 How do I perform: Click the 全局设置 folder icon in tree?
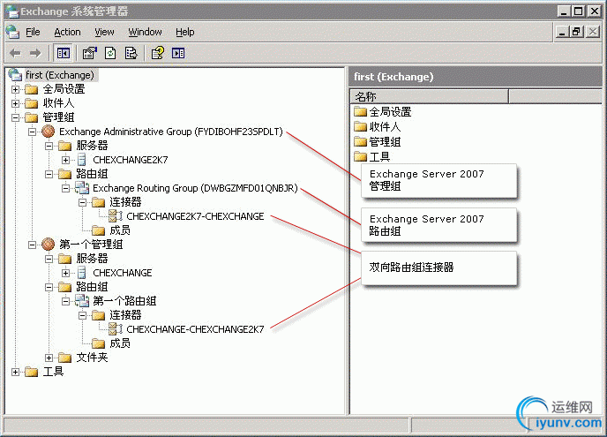pos(32,89)
